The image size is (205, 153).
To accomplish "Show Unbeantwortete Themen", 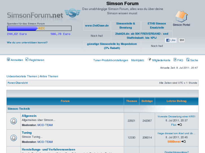I will coord(22,76).
